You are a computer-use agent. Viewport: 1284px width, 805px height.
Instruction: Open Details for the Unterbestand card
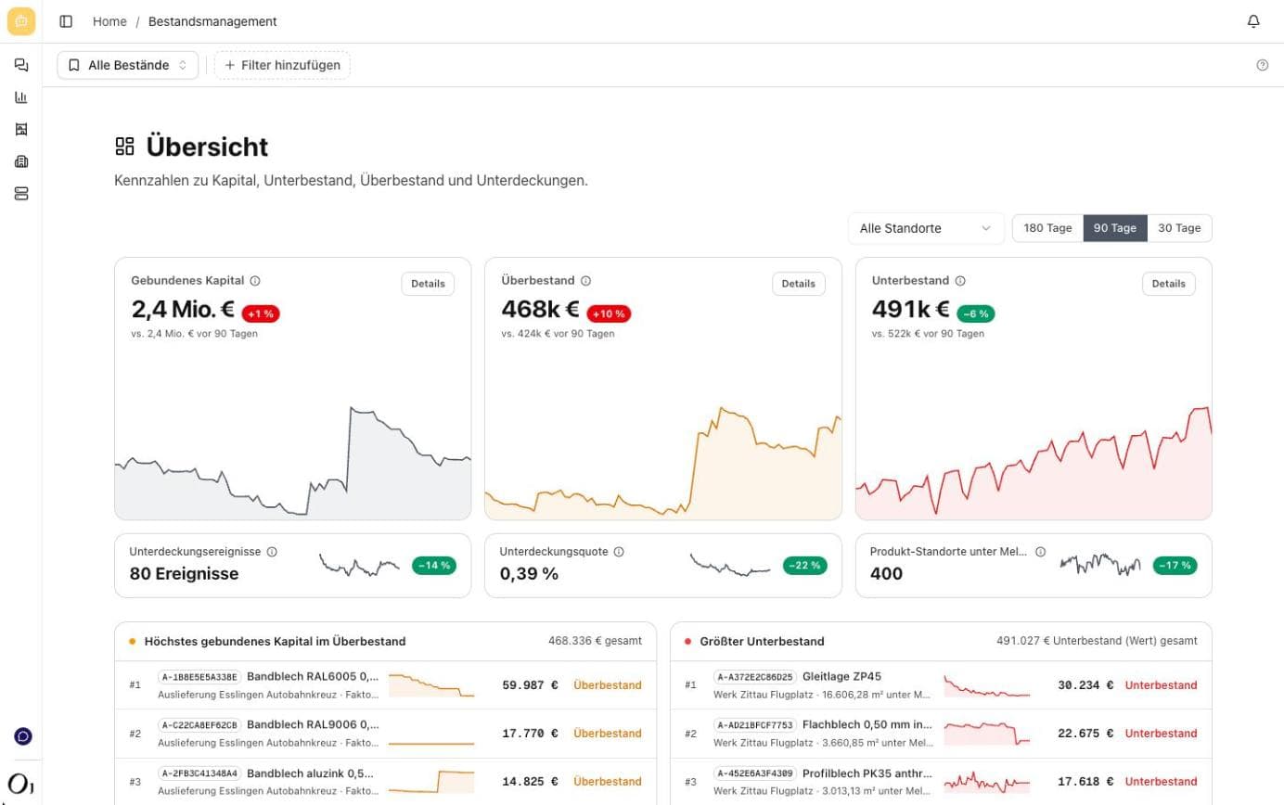click(x=1168, y=284)
